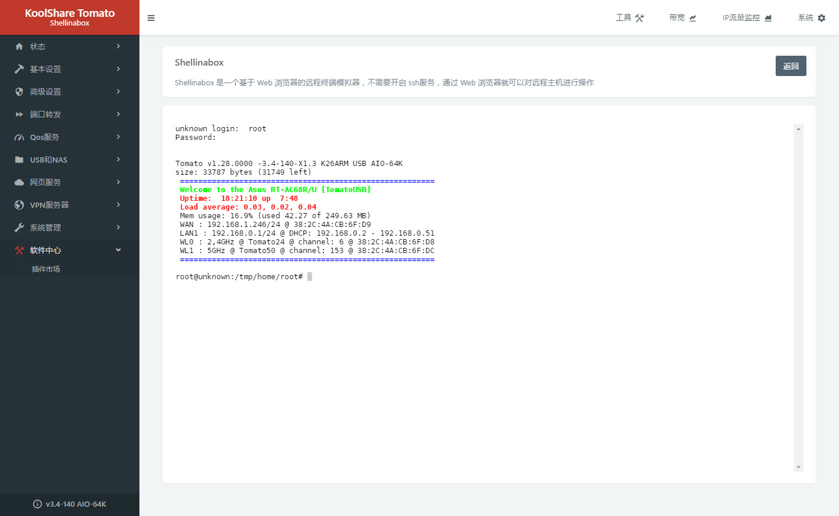Open the 工具 menu in top bar
The height and width of the screenshot is (516, 839).
coord(630,18)
